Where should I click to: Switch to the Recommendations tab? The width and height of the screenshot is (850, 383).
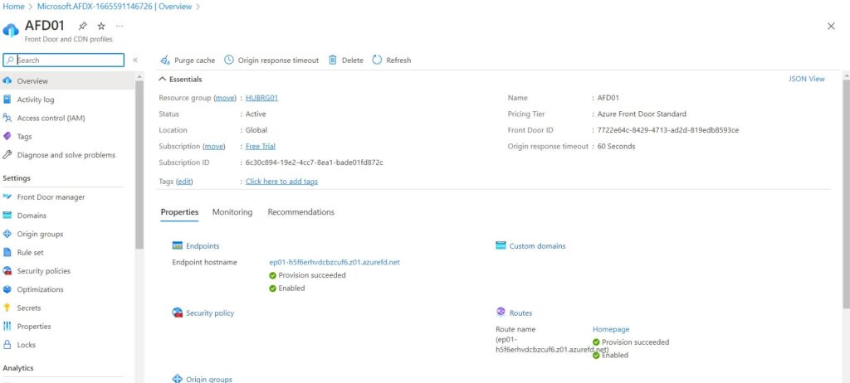tap(300, 212)
